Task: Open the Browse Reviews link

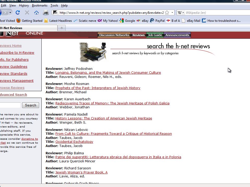Action: (12, 88)
